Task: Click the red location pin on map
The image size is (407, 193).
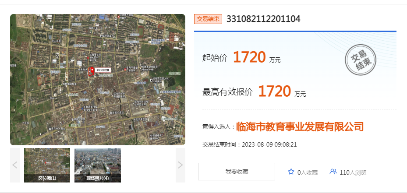Action: point(92,70)
